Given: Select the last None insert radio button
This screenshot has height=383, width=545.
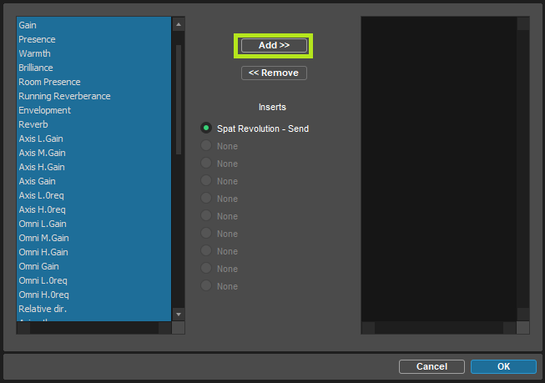Looking at the screenshot, I should 205,286.
